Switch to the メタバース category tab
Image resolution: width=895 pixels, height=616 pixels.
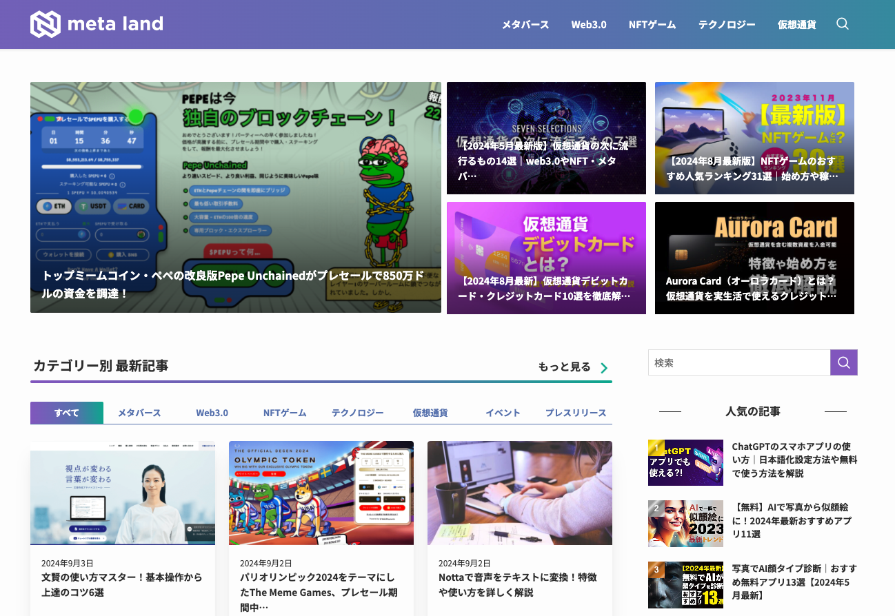(139, 412)
